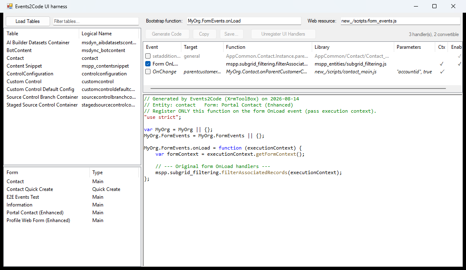The height and width of the screenshot is (270, 466).
Task: Click the filterAssociatedRecords call in code
Action: point(254,172)
